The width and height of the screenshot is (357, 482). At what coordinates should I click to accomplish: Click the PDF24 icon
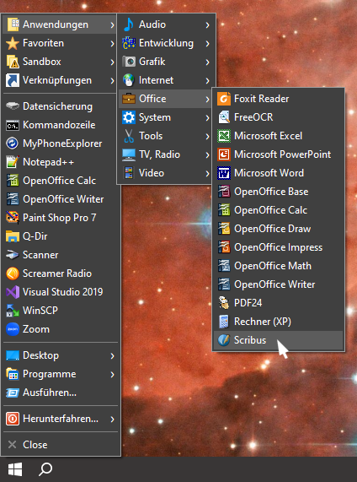[x=224, y=303]
